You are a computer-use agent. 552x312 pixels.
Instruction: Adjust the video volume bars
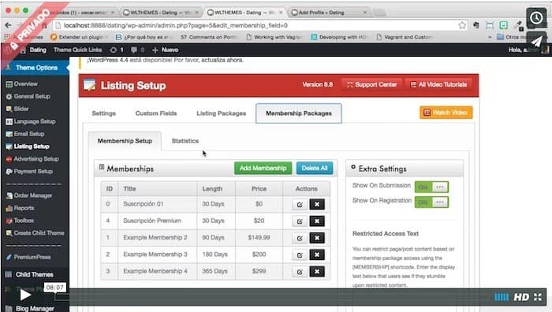[502, 297]
